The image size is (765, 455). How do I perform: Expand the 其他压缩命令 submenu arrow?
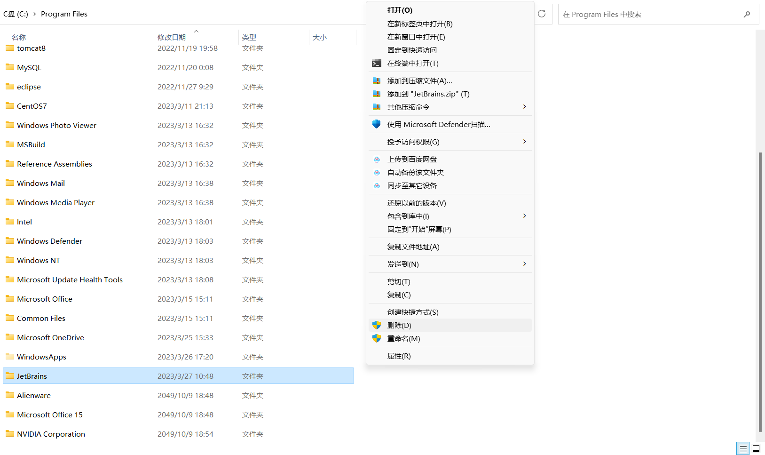pos(525,107)
